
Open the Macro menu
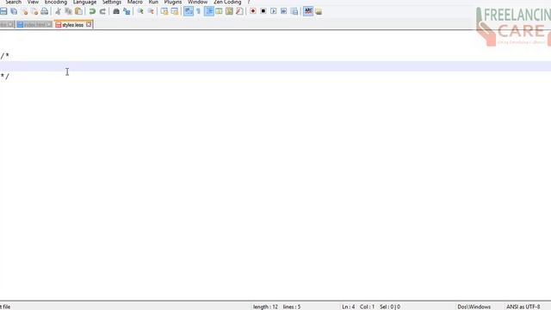(x=135, y=2)
